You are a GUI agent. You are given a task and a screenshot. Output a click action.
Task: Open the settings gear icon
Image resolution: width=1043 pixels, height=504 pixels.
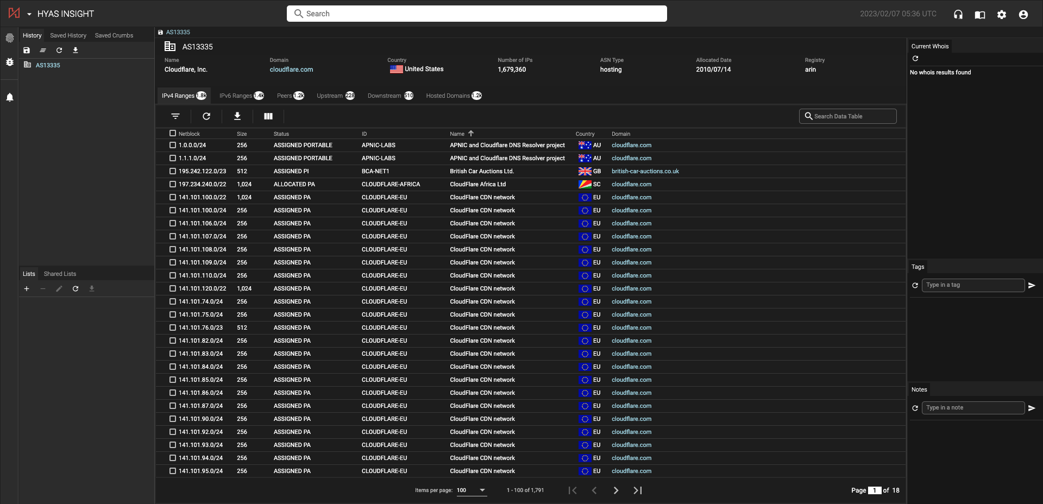[1002, 15]
